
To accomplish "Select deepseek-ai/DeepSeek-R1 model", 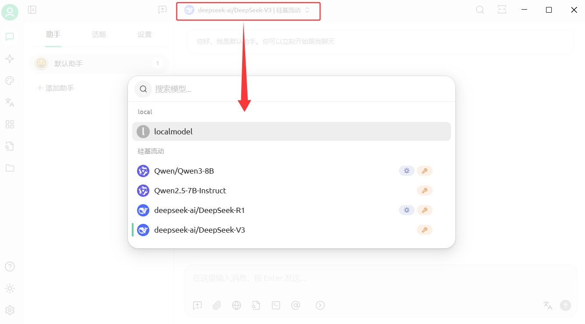I will coord(199,210).
